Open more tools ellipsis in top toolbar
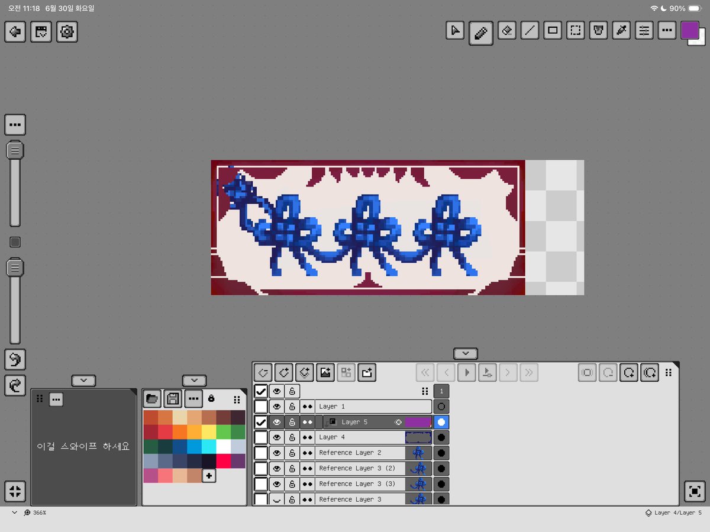Screen dimensions: 710x532 coord(667,30)
